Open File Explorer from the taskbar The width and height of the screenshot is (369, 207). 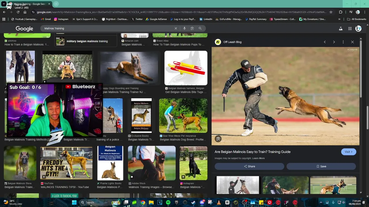(151, 202)
